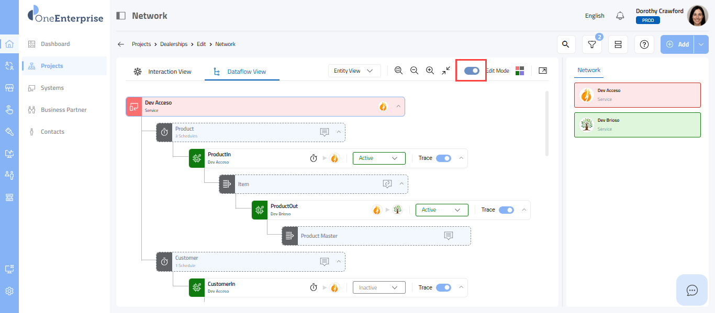Disable Trace for ProductOut
The image size is (715, 313).
[x=506, y=210]
